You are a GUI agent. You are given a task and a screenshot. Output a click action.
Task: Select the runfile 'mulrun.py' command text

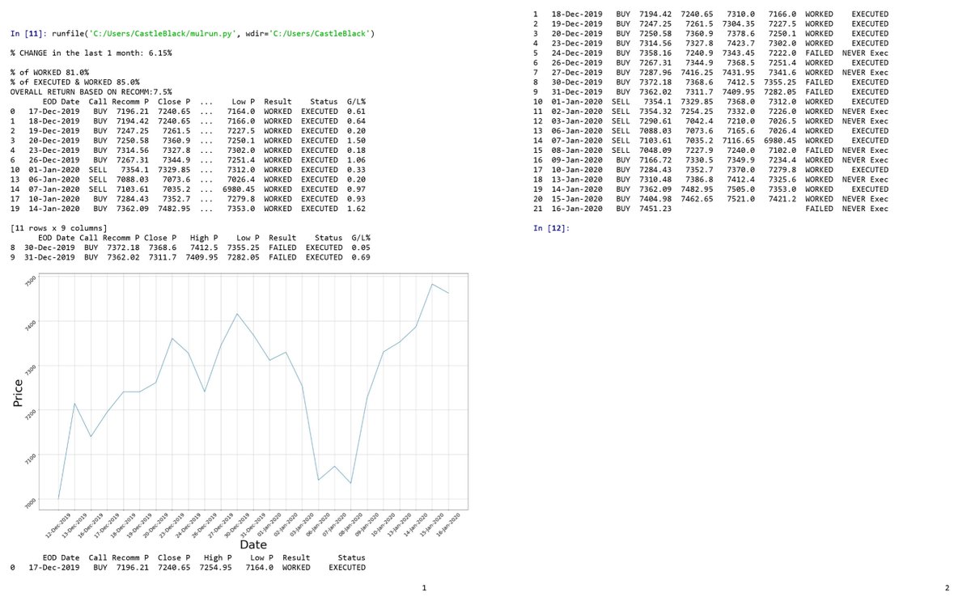pyautogui.click(x=213, y=33)
